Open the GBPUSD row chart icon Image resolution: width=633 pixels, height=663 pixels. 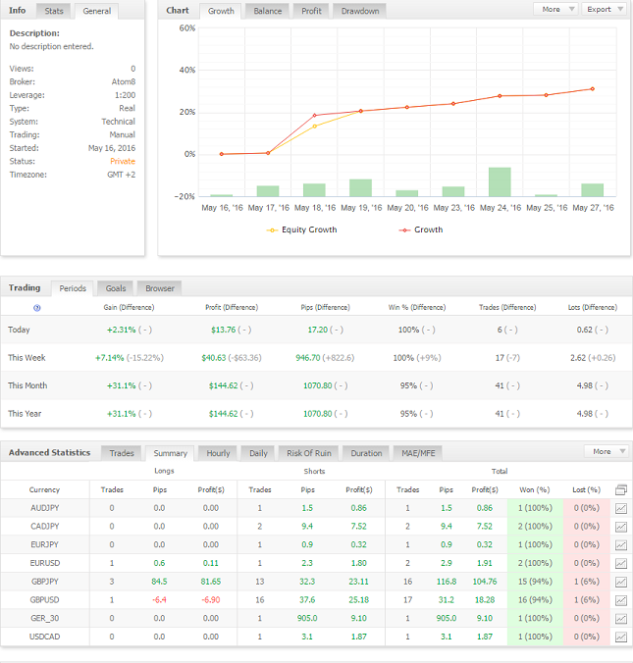[620, 600]
